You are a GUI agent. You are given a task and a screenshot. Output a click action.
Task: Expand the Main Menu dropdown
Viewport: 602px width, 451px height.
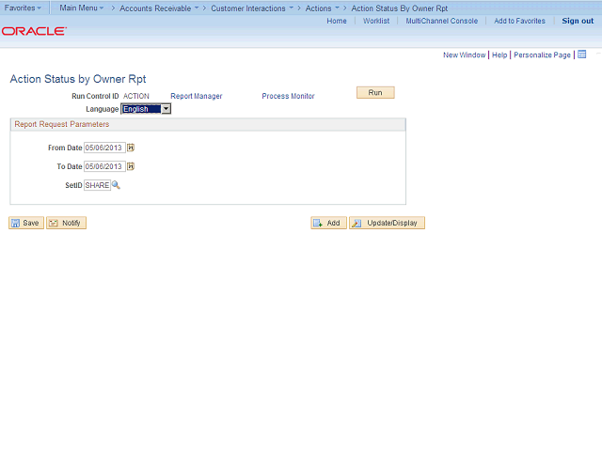(82, 8)
